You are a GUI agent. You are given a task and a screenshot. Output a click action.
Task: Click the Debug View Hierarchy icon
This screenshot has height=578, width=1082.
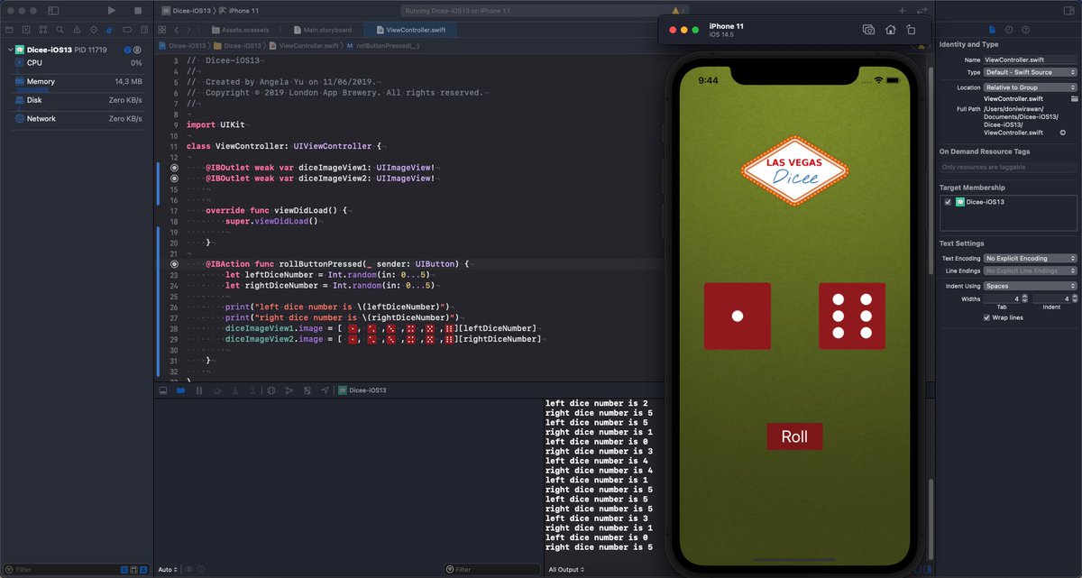(270, 390)
